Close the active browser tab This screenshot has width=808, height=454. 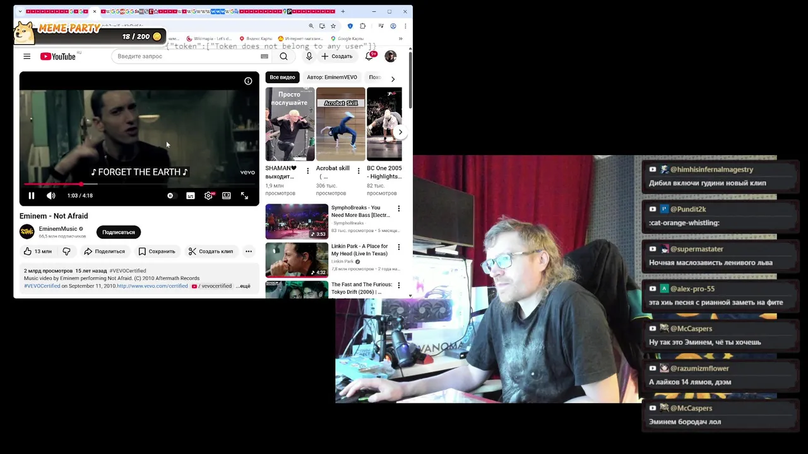(95, 11)
